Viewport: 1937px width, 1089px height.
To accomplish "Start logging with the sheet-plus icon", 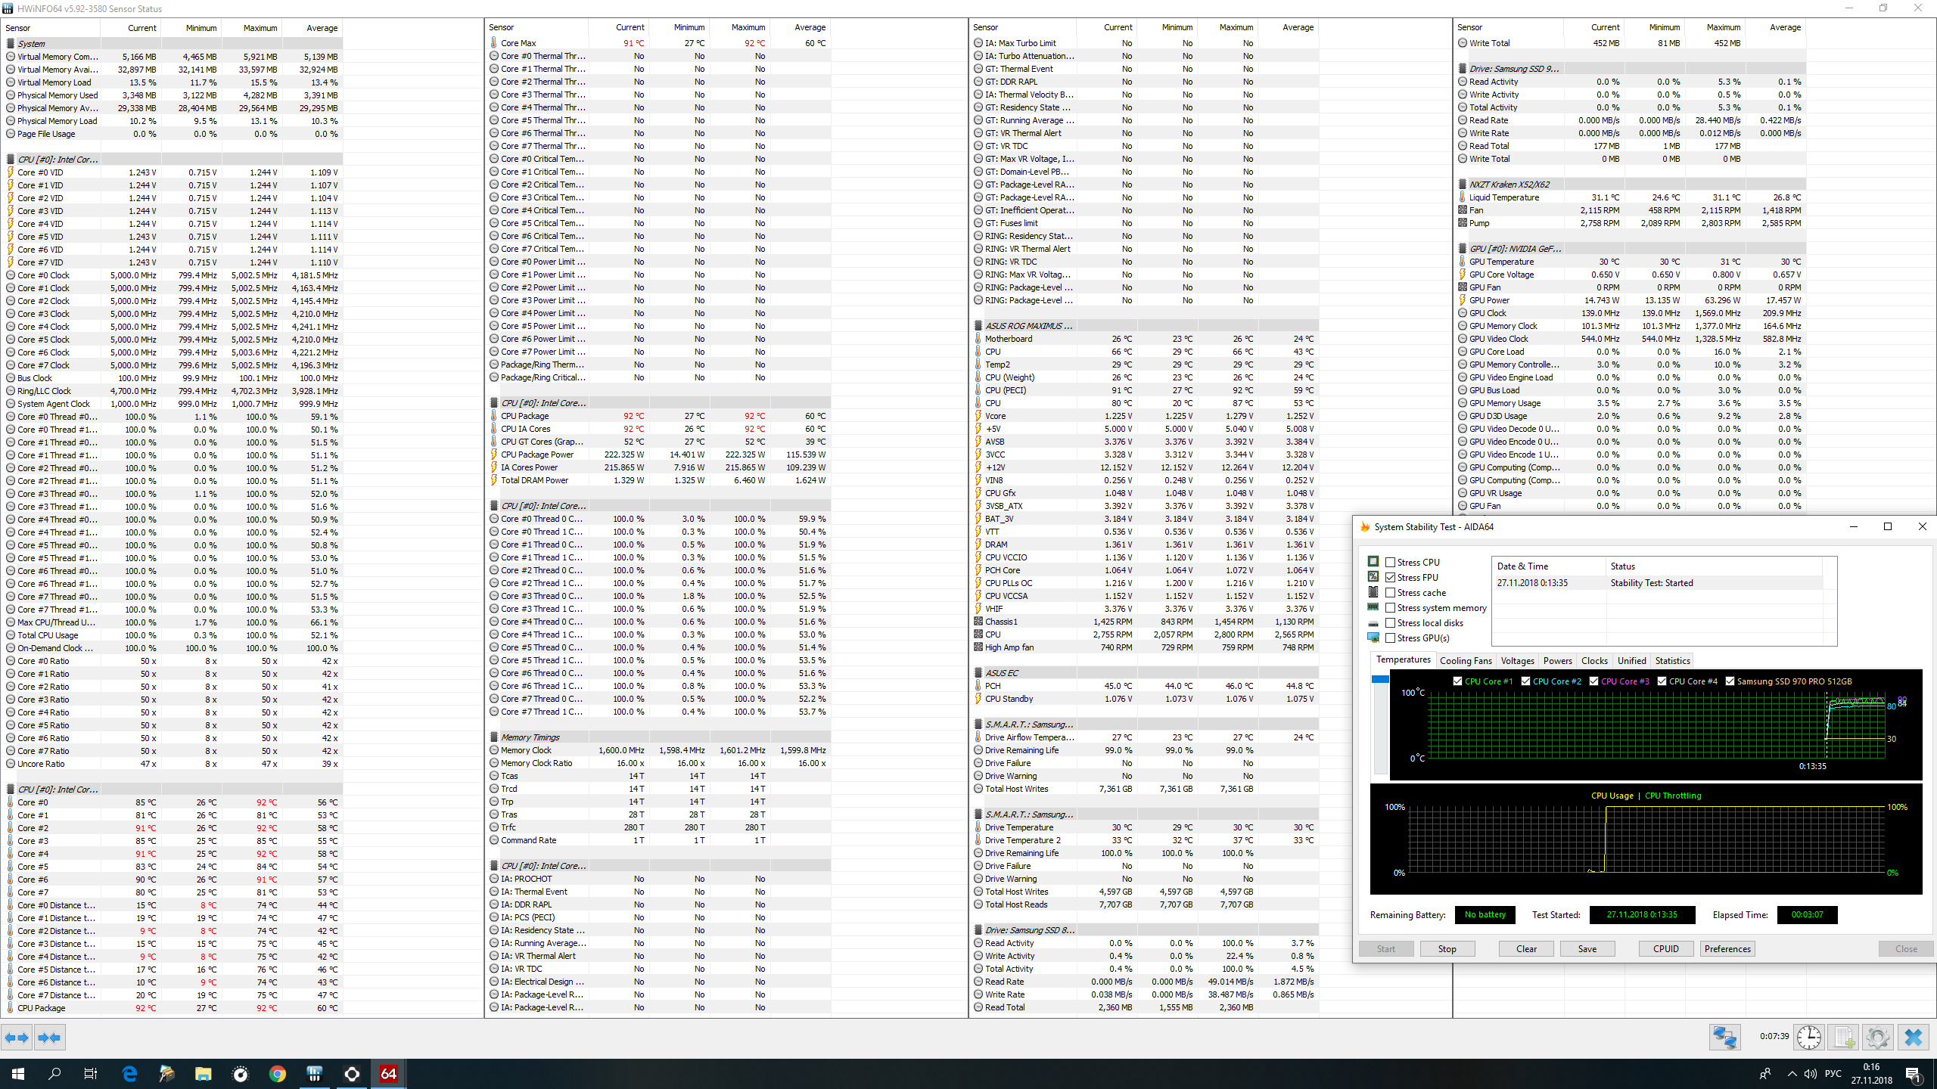I will 1844,1037.
